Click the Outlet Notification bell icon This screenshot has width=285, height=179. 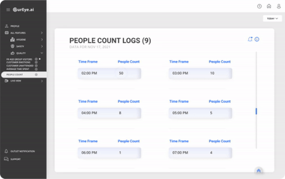[x=6, y=151]
